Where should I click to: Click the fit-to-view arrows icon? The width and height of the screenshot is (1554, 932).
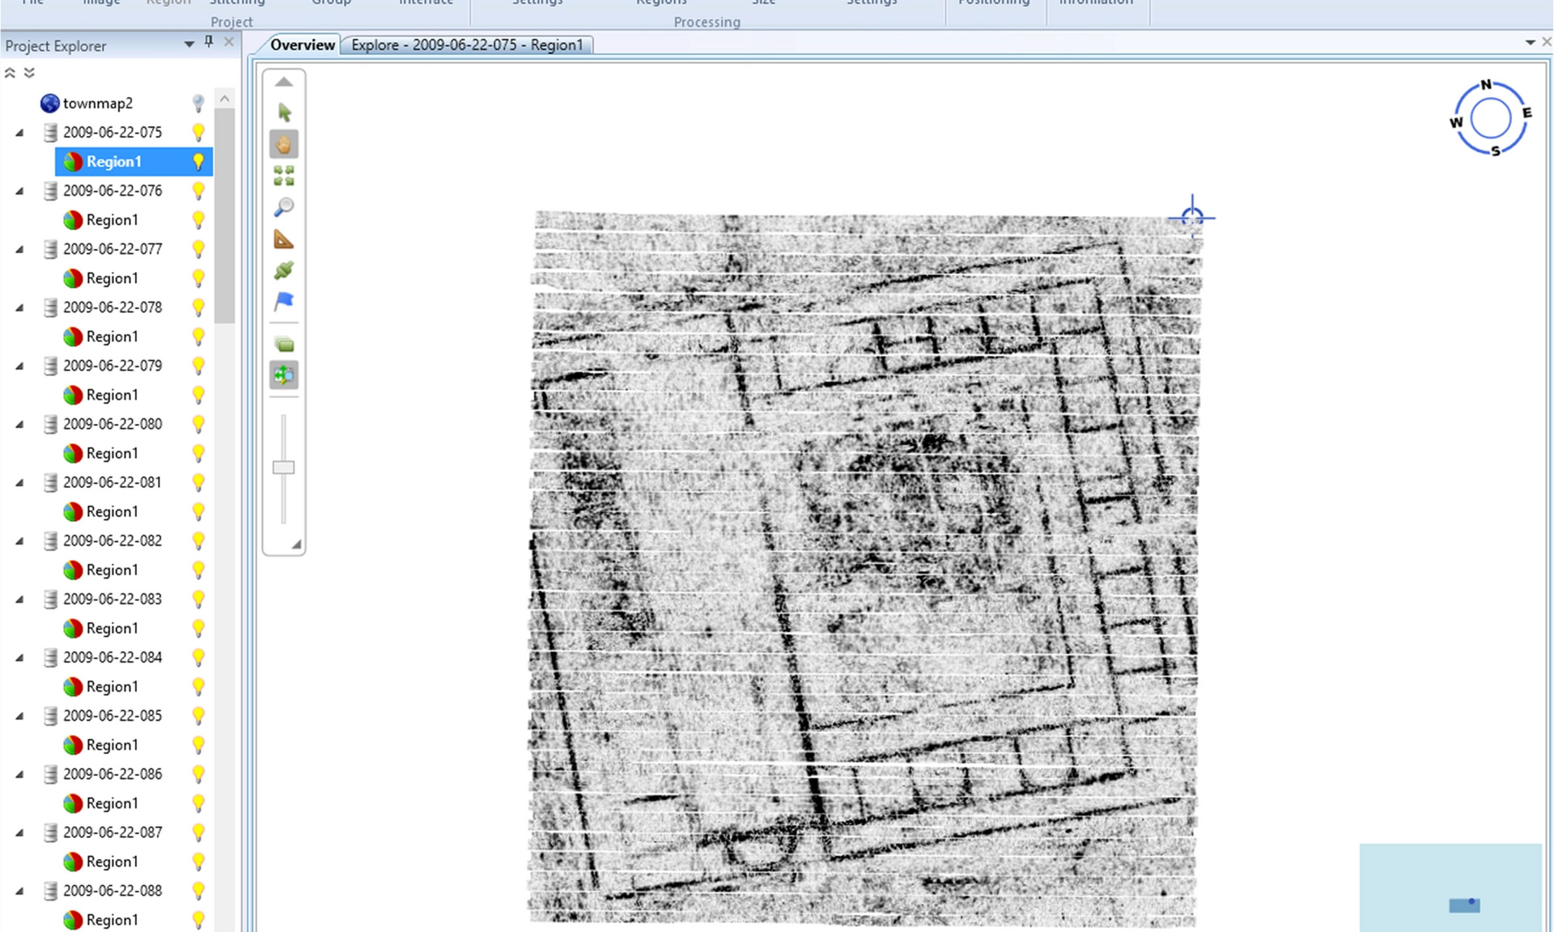point(284,176)
